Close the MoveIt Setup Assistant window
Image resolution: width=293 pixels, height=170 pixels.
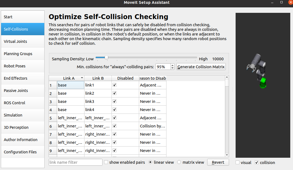[x=291, y=2]
